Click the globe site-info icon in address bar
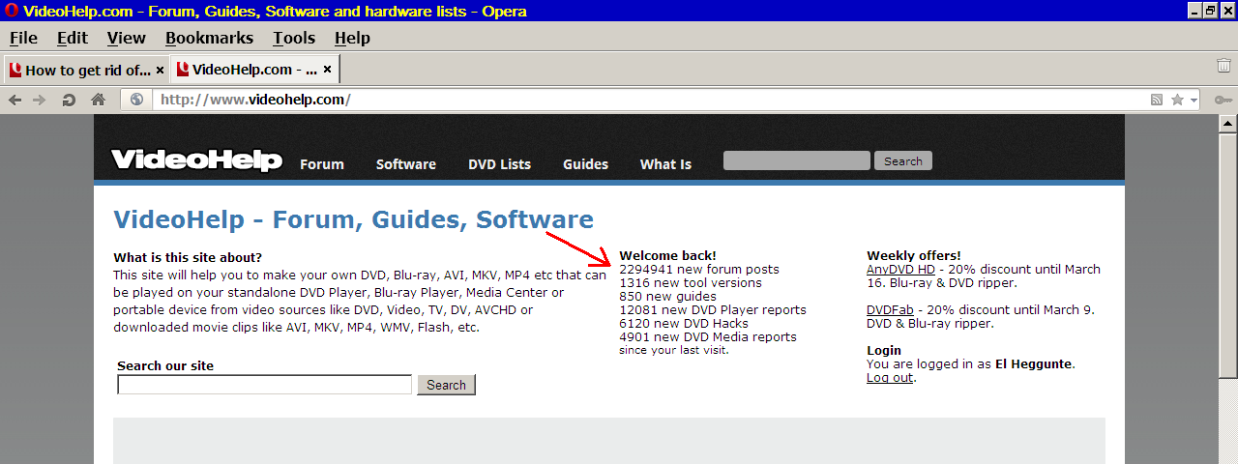Viewport: 1238px width, 464px height. (136, 100)
